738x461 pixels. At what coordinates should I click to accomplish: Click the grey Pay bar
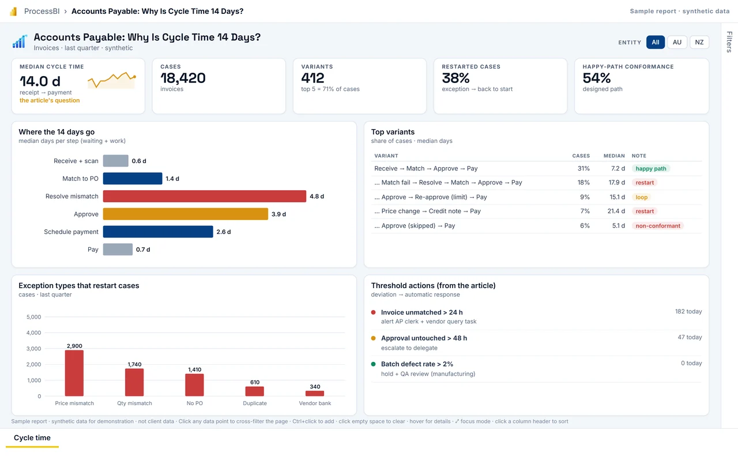118,250
